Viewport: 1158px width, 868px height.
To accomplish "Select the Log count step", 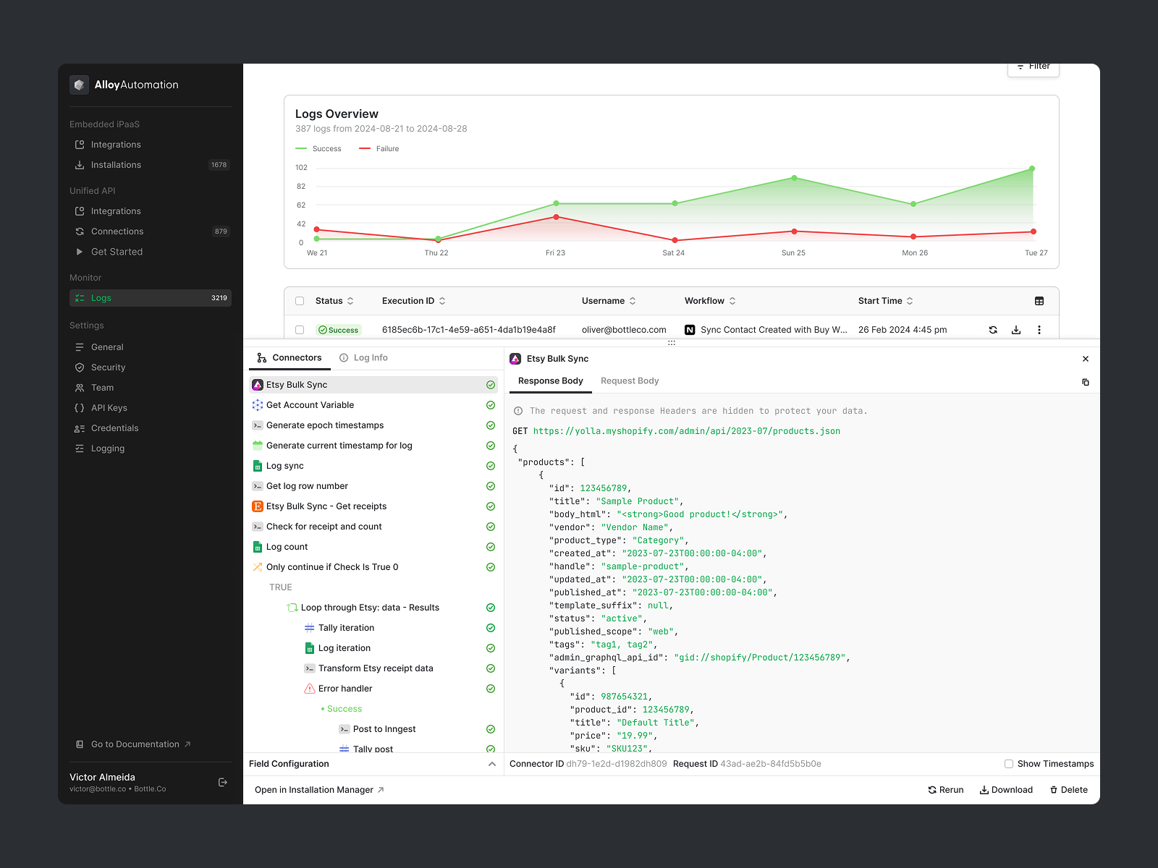I will tap(373, 547).
